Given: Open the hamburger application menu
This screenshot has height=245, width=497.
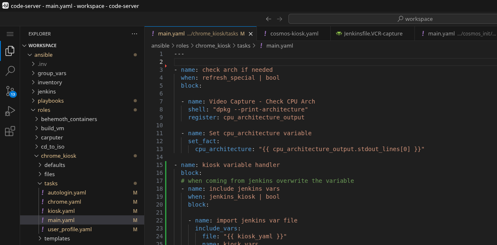Looking at the screenshot, I should point(10,34).
